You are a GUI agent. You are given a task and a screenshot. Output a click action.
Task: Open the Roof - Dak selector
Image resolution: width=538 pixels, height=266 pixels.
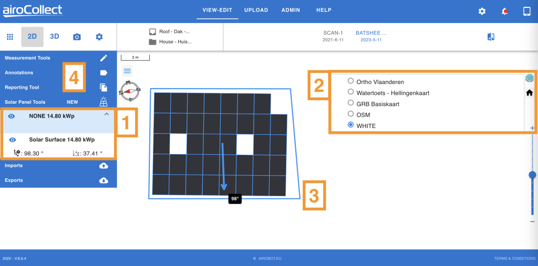171,31
